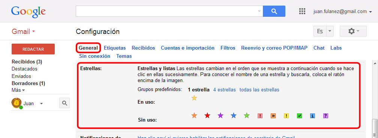Pick the red exclamation mark icon
378x138 pixels.
pos(260,116)
